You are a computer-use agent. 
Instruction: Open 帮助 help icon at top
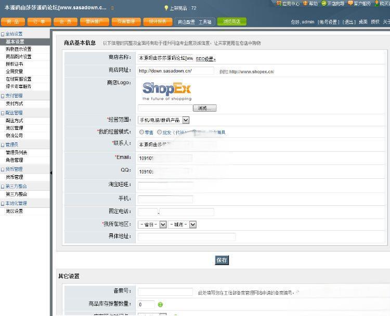pos(306,3)
